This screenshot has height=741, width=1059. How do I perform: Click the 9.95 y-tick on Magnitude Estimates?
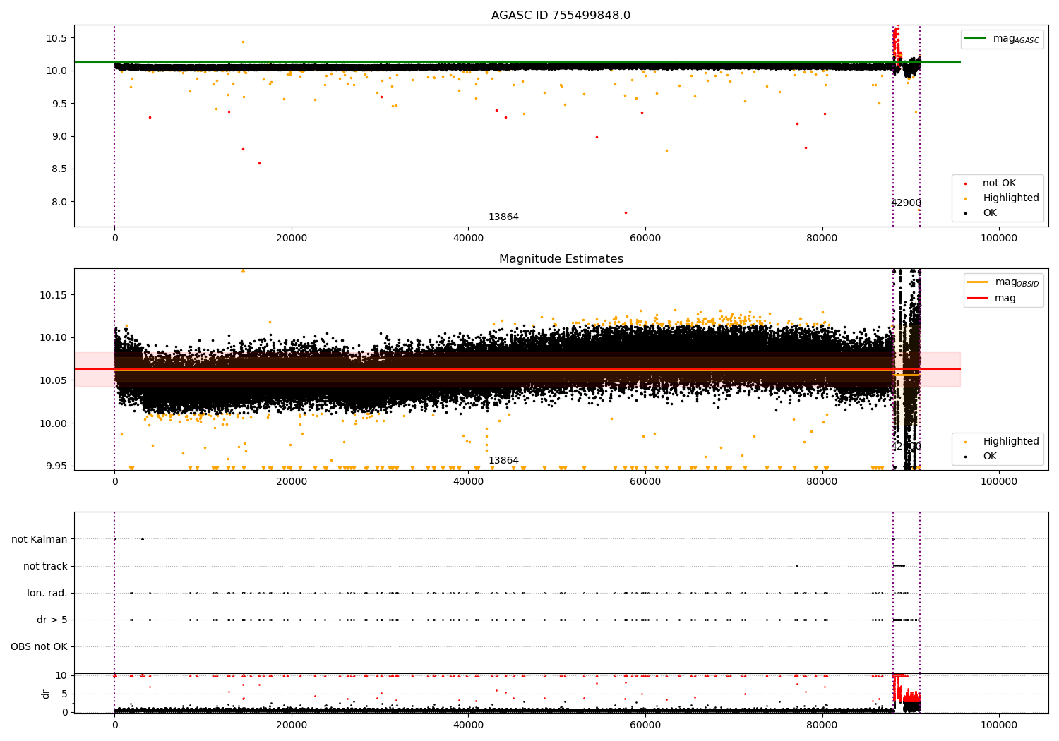coord(56,466)
